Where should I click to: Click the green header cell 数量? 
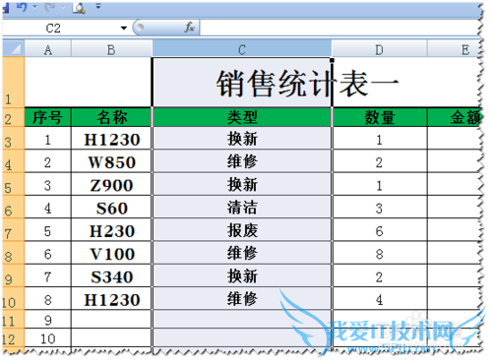click(380, 117)
